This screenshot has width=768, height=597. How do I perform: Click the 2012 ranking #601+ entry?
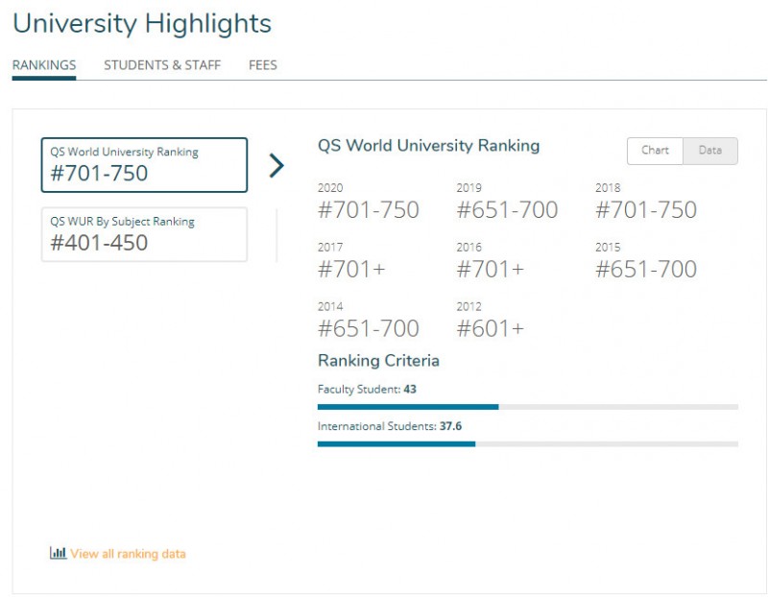coord(491,328)
